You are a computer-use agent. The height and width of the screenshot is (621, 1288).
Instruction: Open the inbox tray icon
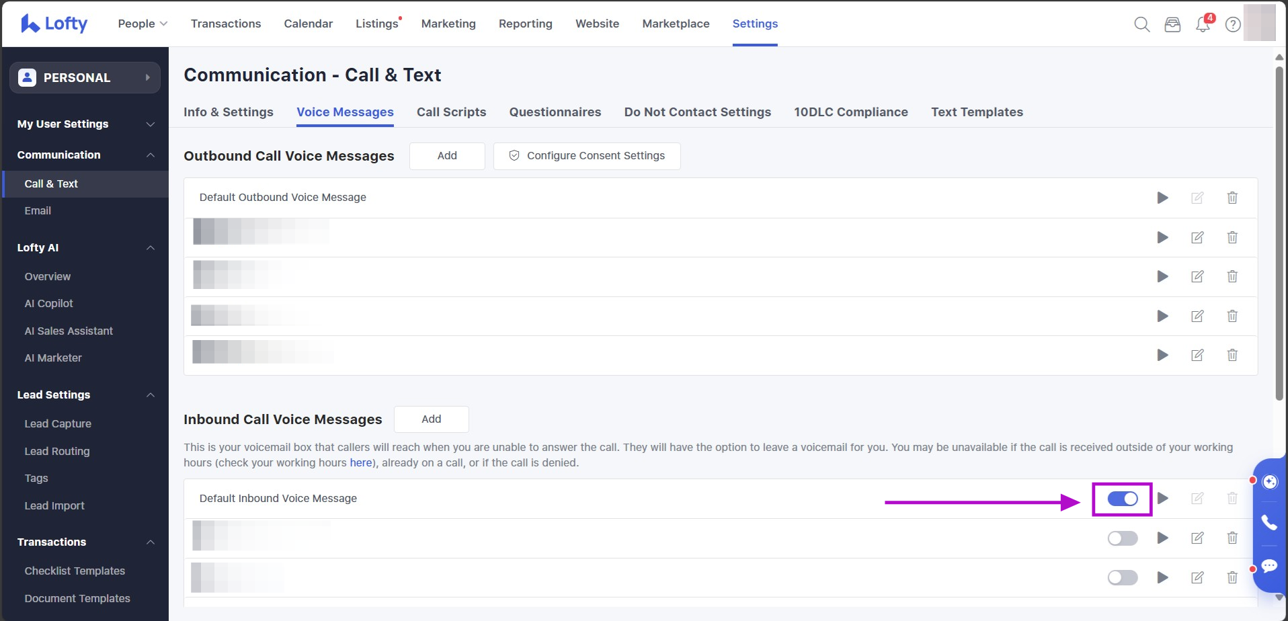tap(1172, 25)
